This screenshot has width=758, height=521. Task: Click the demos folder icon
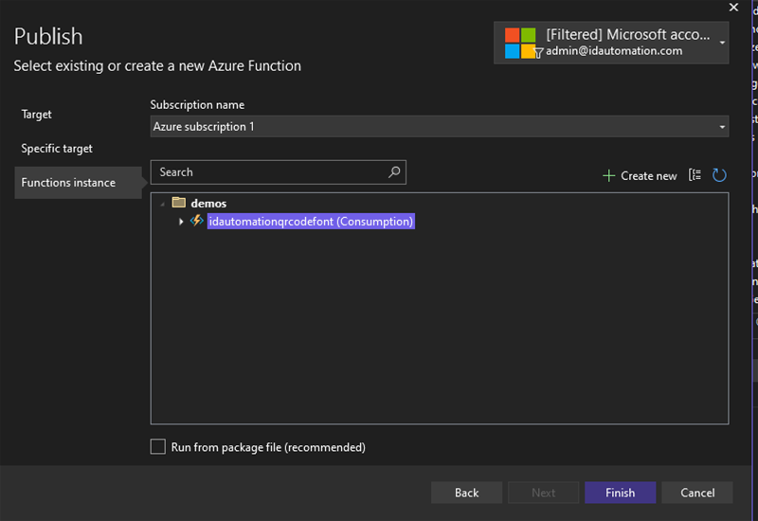point(179,202)
